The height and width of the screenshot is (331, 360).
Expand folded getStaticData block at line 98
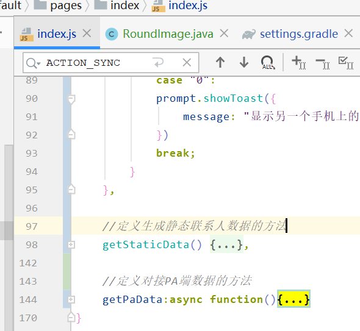coord(71,245)
